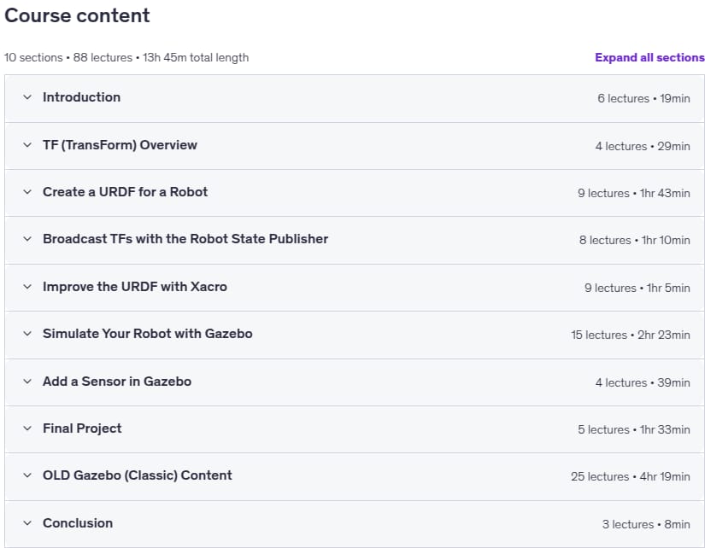Click the 15 lectures • 2hr 23min label
The width and height of the screenshot is (705, 548).
pos(631,335)
